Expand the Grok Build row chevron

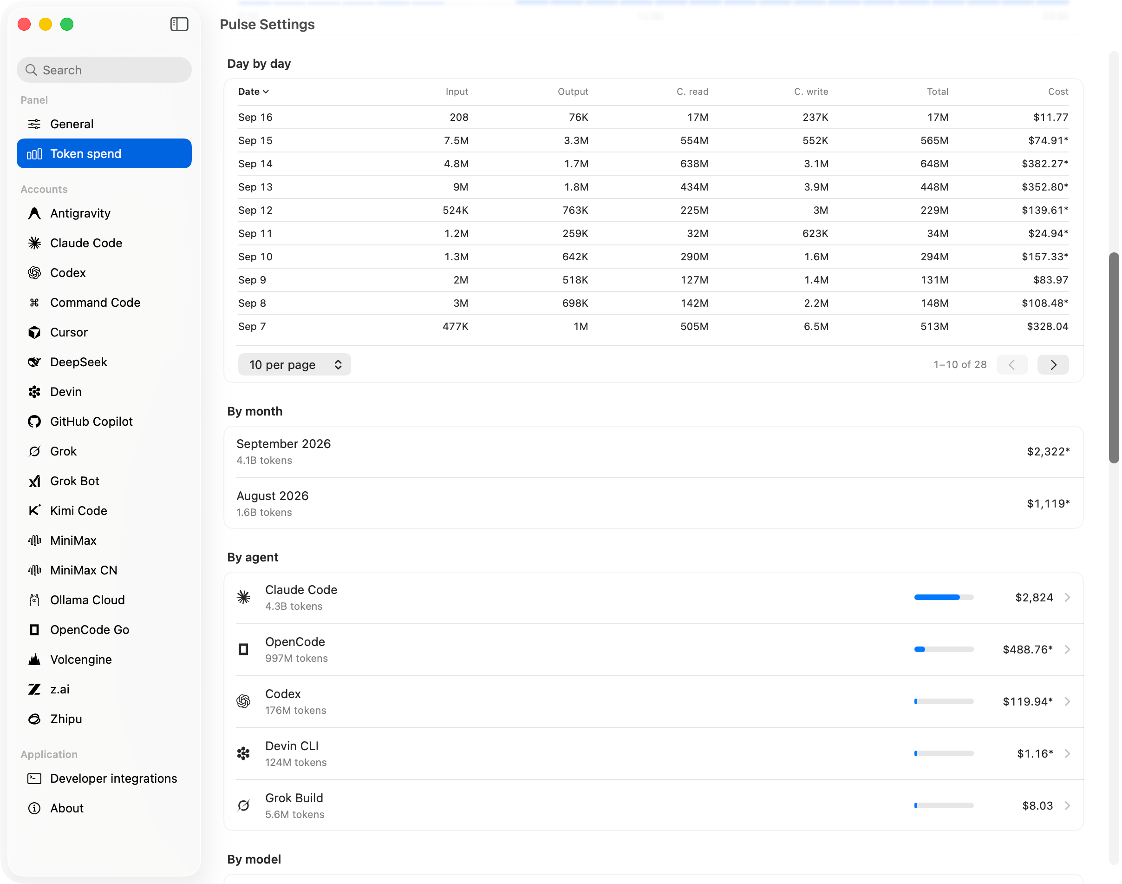[x=1068, y=806]
